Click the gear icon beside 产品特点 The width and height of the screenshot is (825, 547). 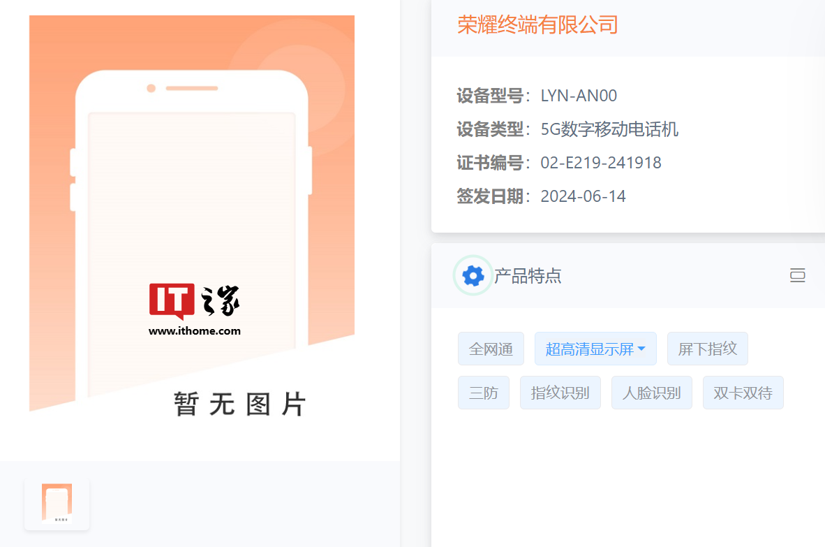point(473,275)
